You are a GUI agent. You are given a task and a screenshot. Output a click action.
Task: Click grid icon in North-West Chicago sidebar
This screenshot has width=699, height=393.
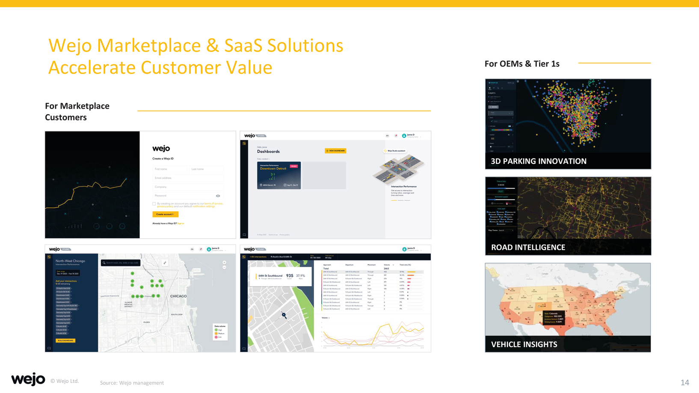point(49,257)
